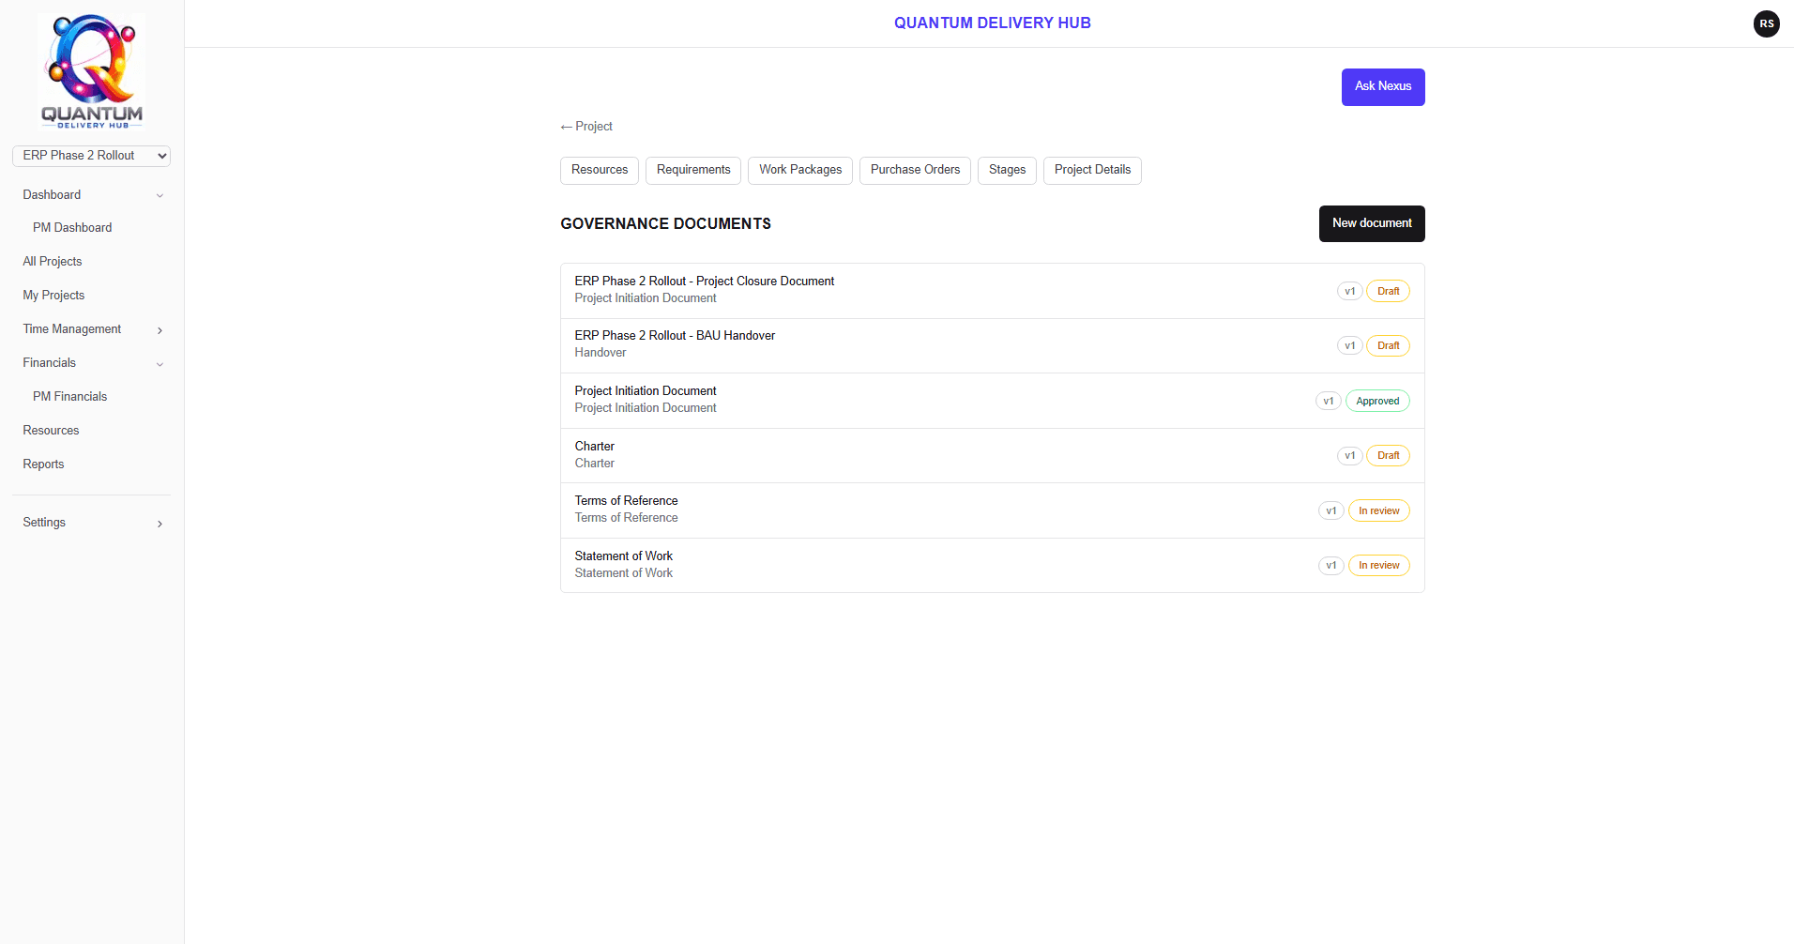Open My Projects in the sidebar
1794x944 pixels.
click(53, 296)
